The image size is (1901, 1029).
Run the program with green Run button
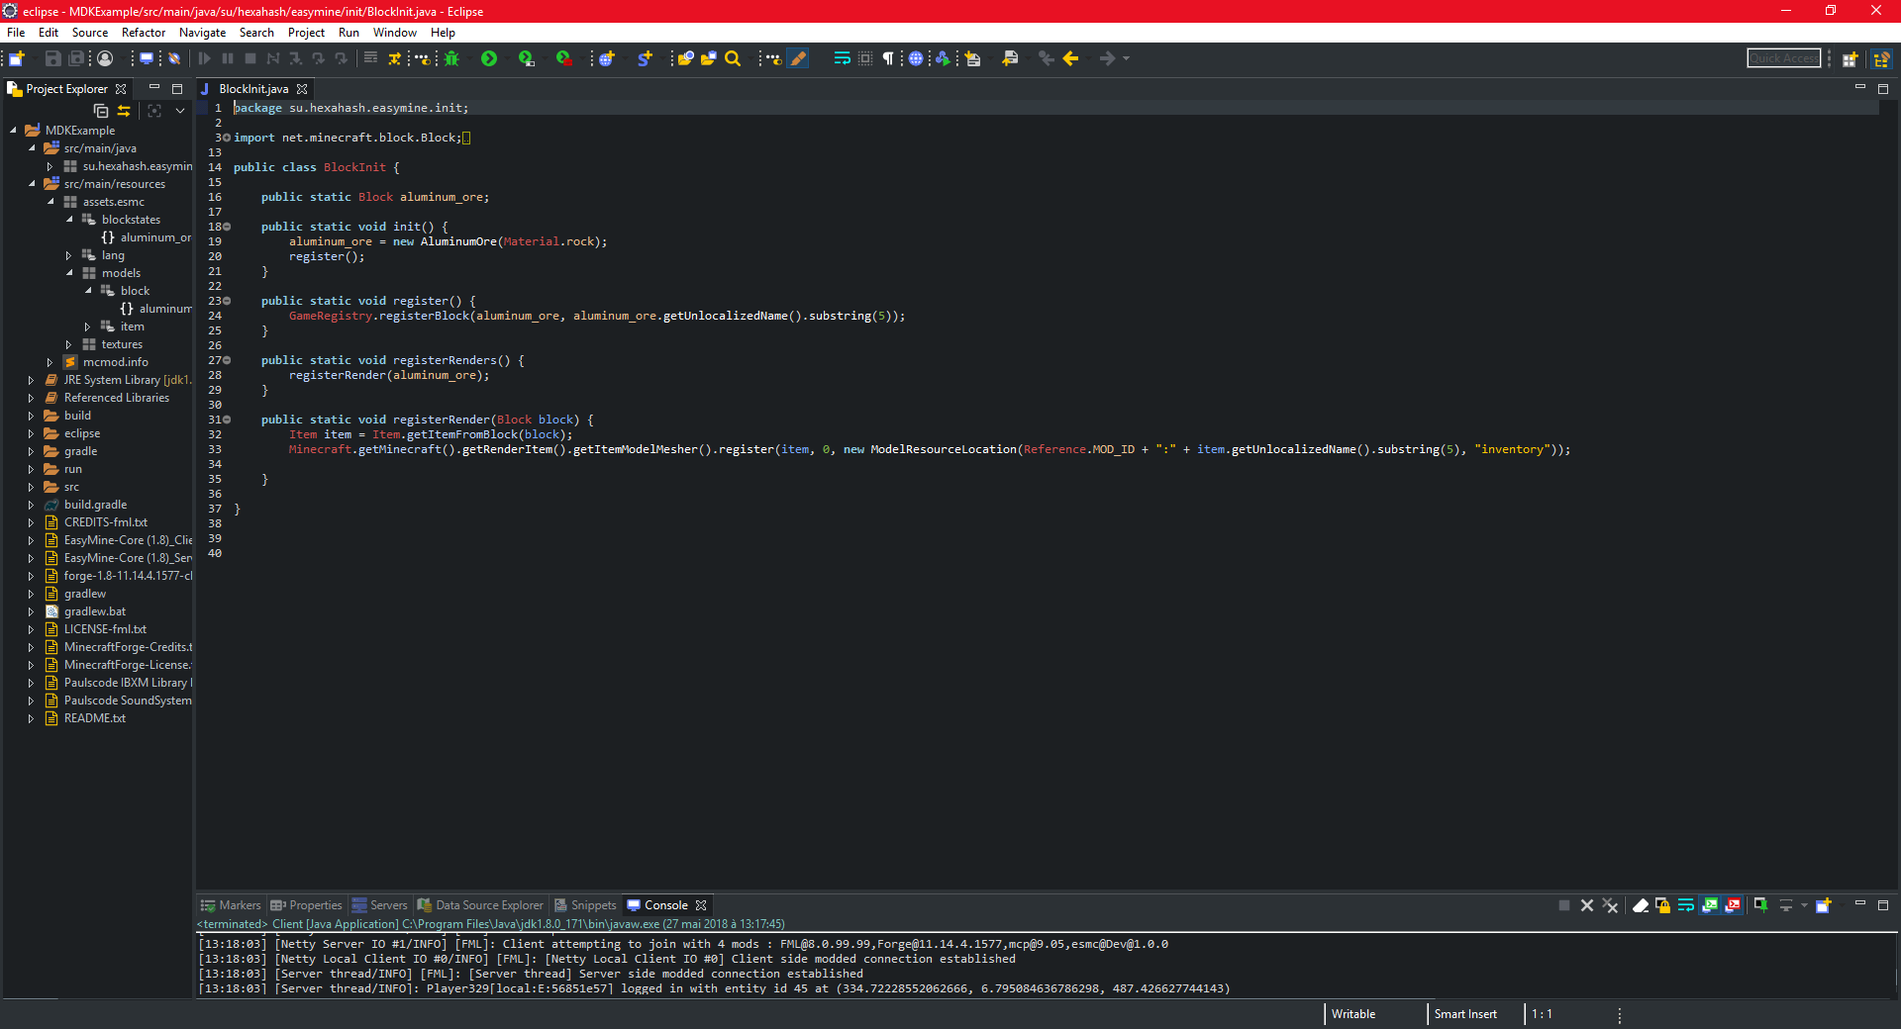pyautogui.click(x=489, y=58)
